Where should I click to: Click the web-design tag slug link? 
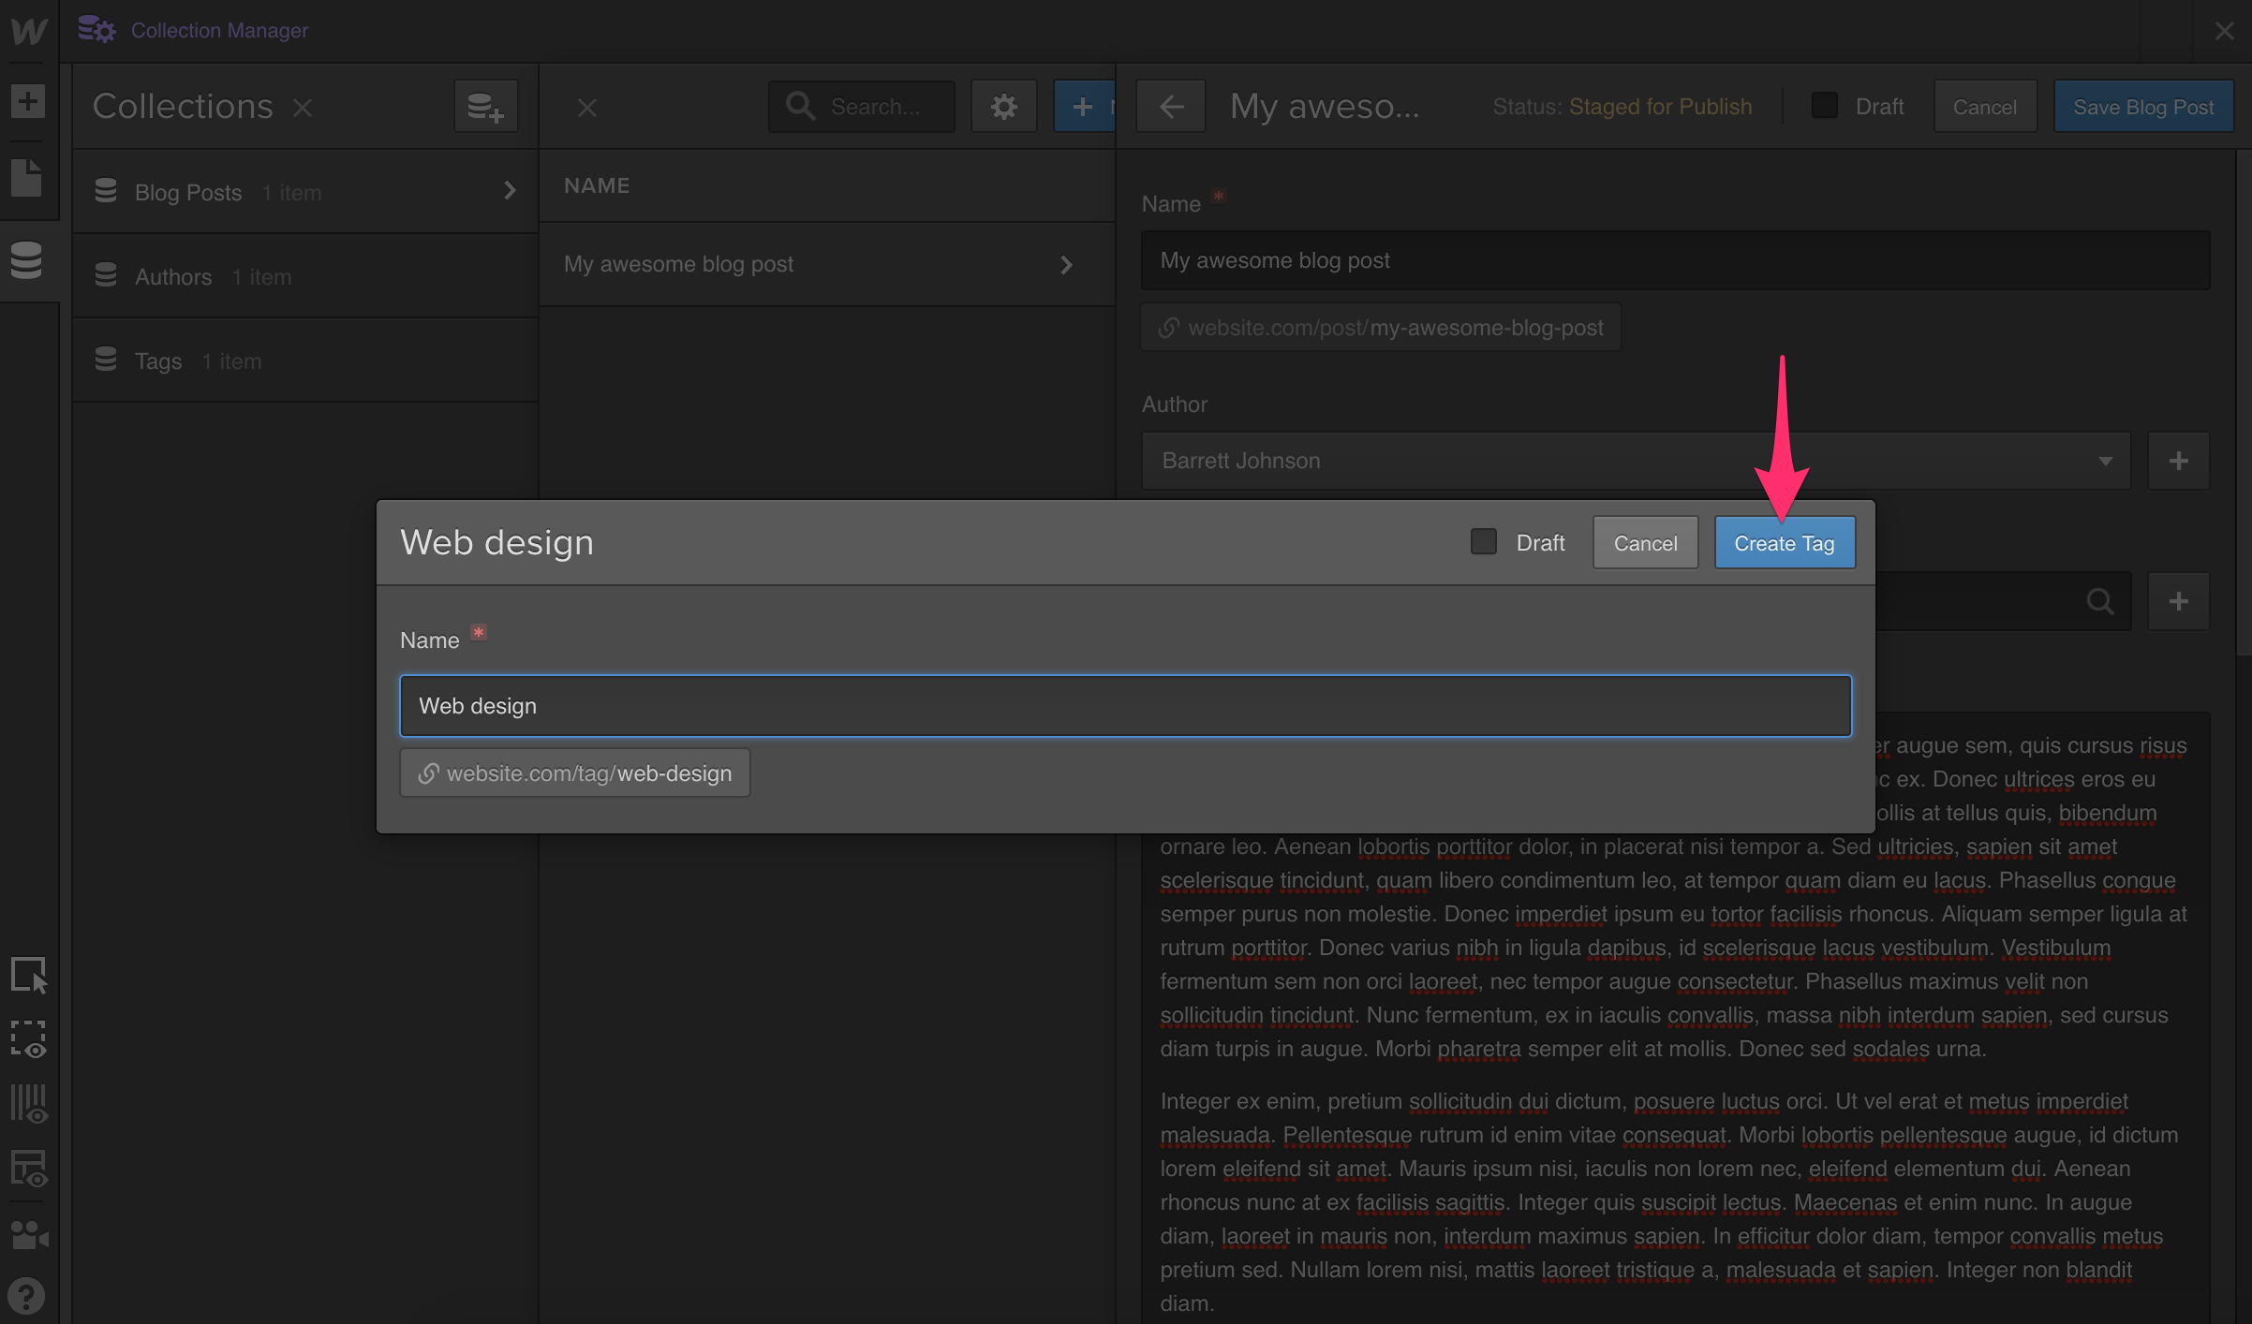[574, 773]
